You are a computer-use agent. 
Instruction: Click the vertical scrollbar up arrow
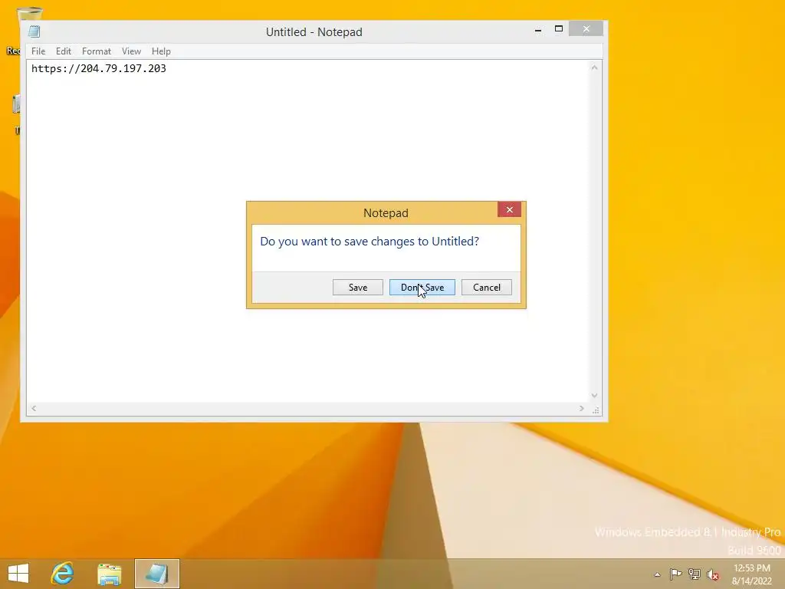click(x=594, y=67)
